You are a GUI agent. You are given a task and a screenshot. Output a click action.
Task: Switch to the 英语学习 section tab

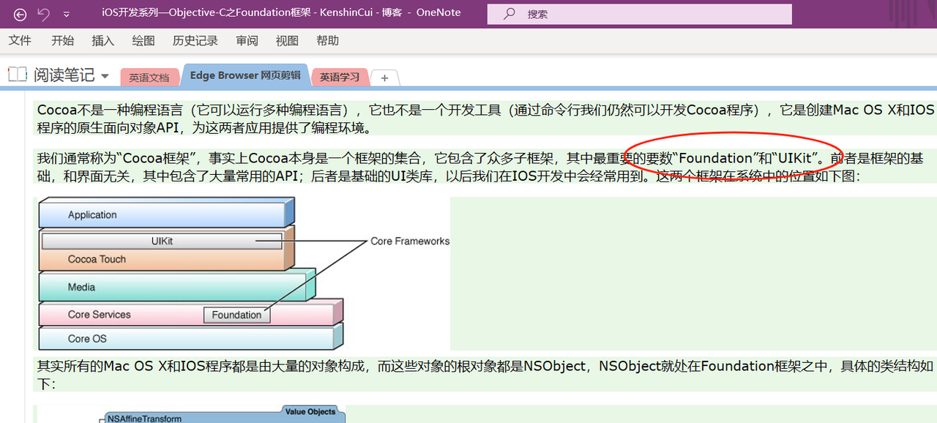340,77
